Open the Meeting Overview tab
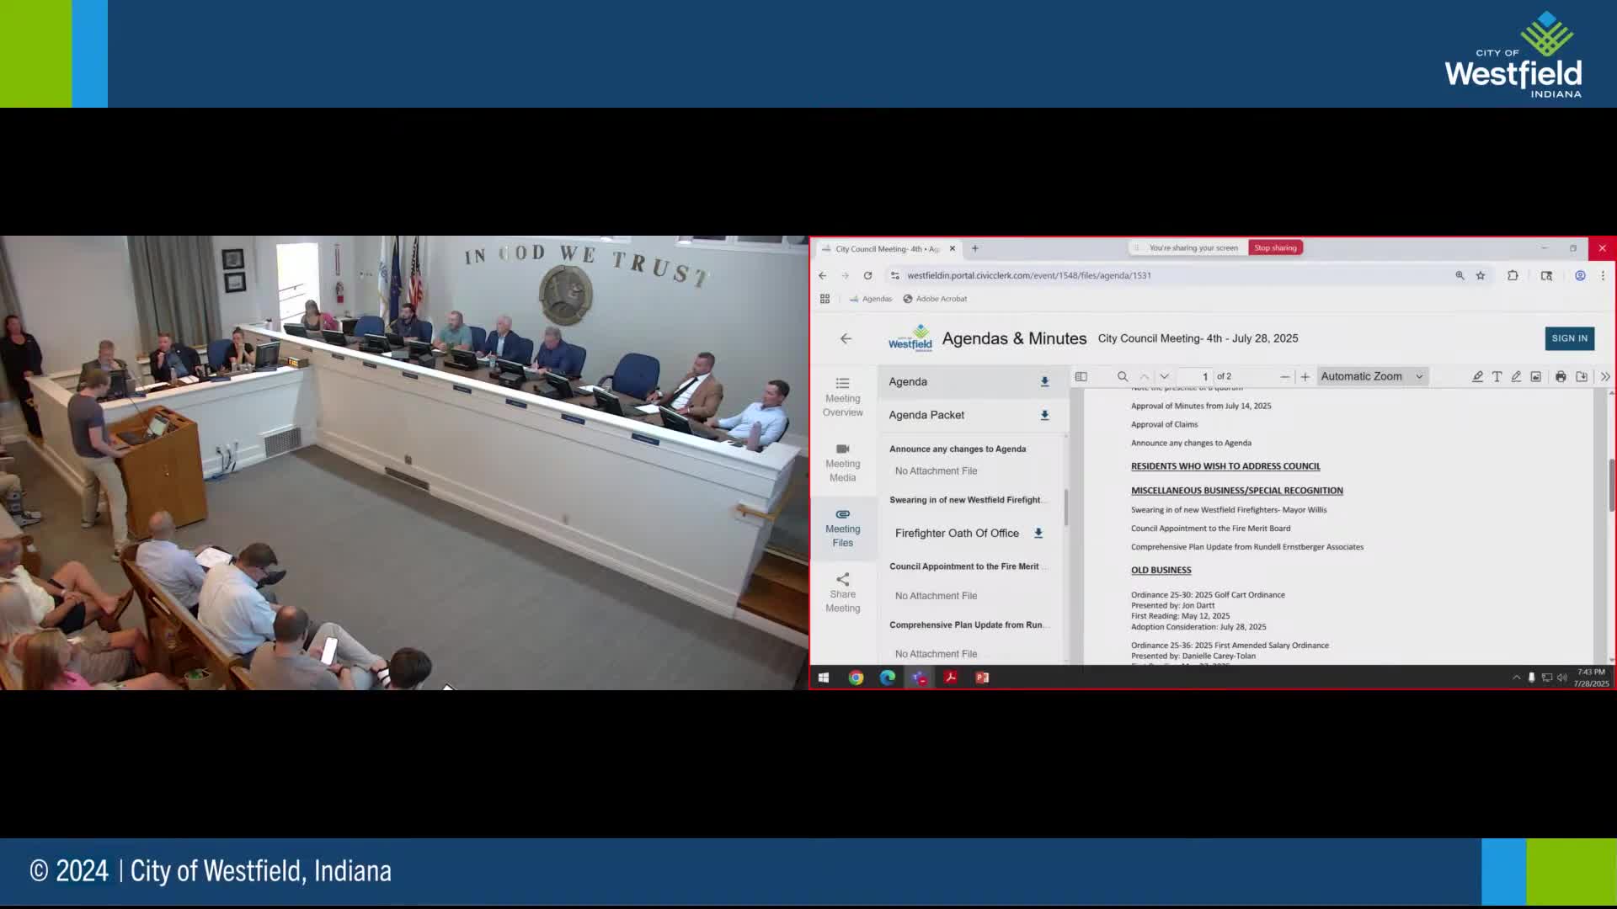The width and height of the screenshot is (1617, 909). pos(842,396)
